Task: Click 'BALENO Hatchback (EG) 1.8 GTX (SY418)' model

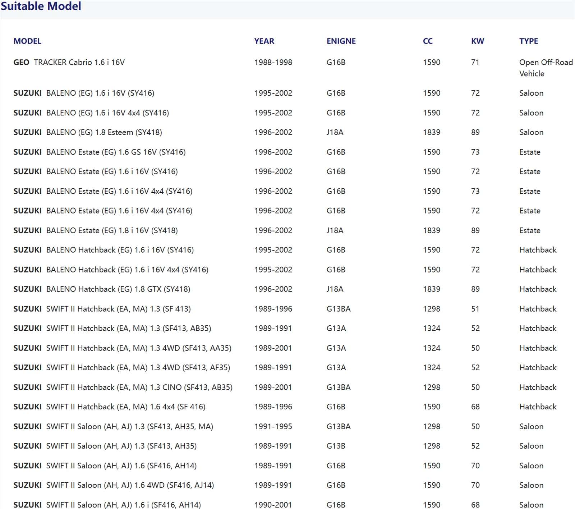Action: tap(118, 289)
